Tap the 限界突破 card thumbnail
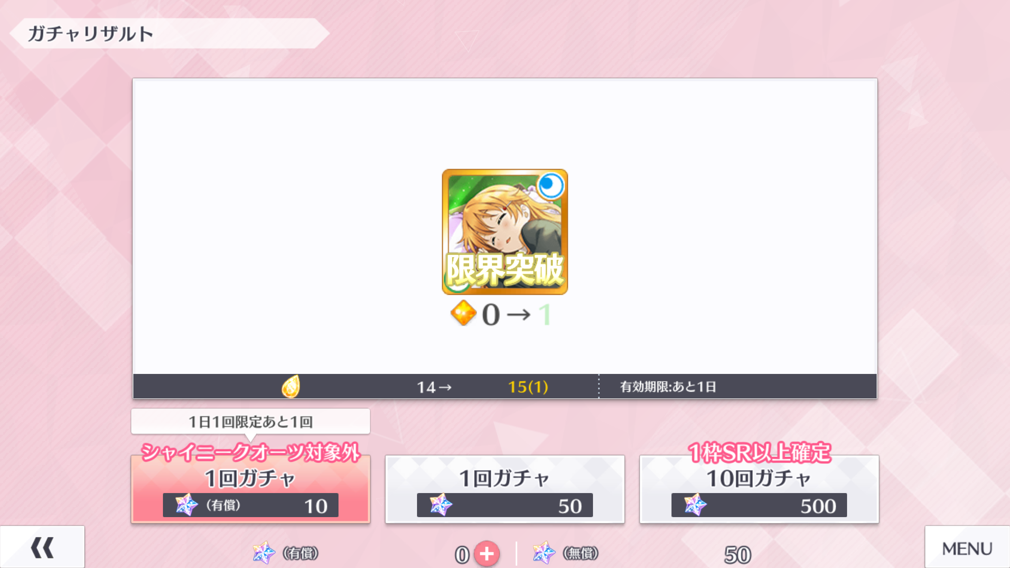 pyautogui.click(x=505, y=232)
